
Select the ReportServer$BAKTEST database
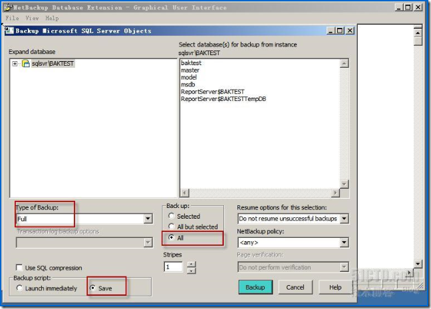pos(212,92)
